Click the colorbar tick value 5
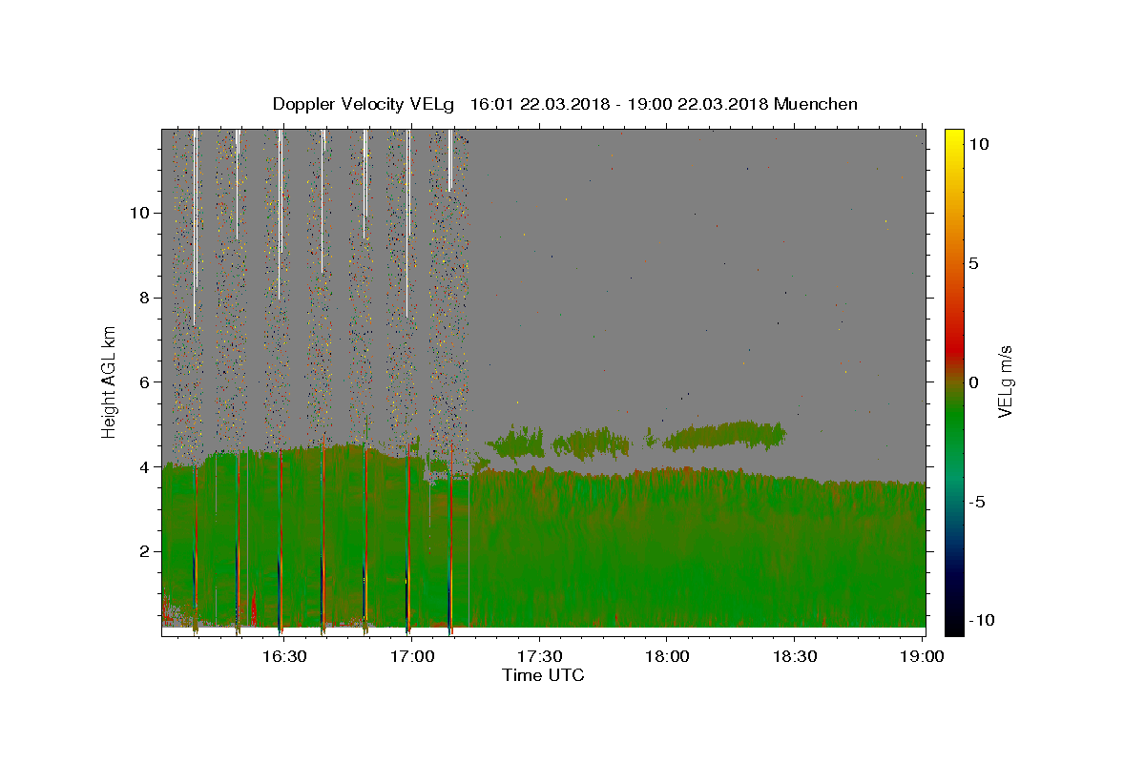Viewport: 1145px width, 763px height. tap(975, 263)
